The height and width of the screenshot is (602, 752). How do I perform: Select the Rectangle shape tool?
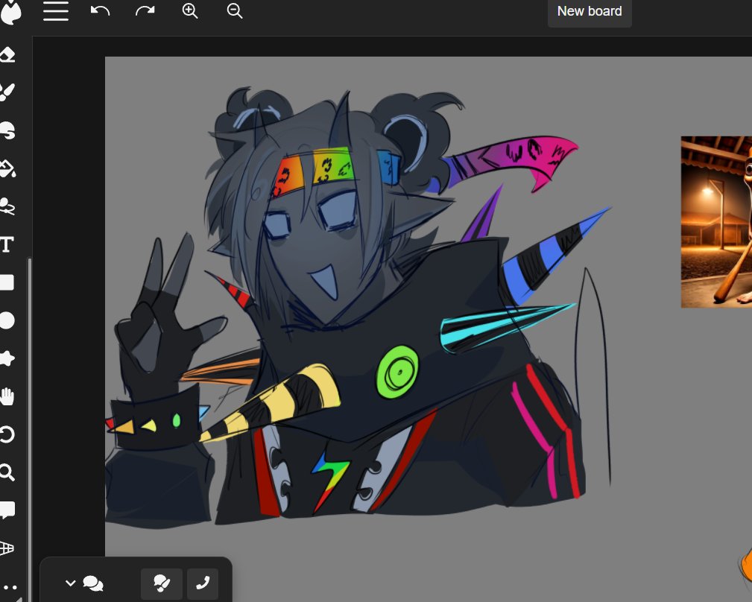[7, 282]
